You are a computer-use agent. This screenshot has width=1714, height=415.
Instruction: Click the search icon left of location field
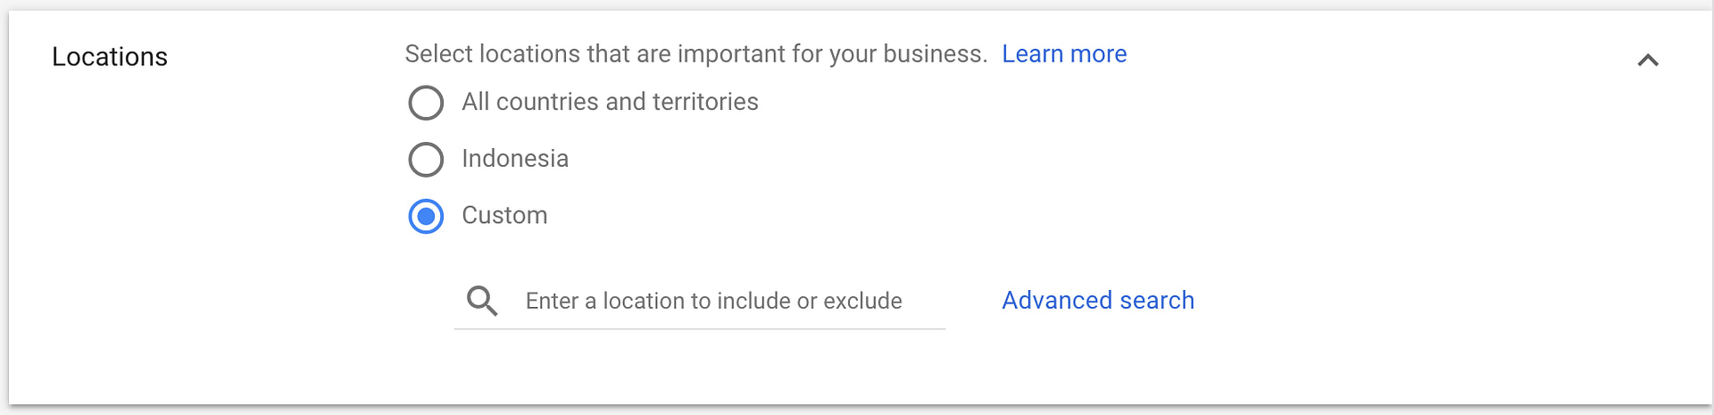pos(482,301)
